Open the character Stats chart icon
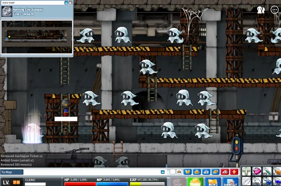Viewport: 281px width, 186px height. tap(206, 172)
